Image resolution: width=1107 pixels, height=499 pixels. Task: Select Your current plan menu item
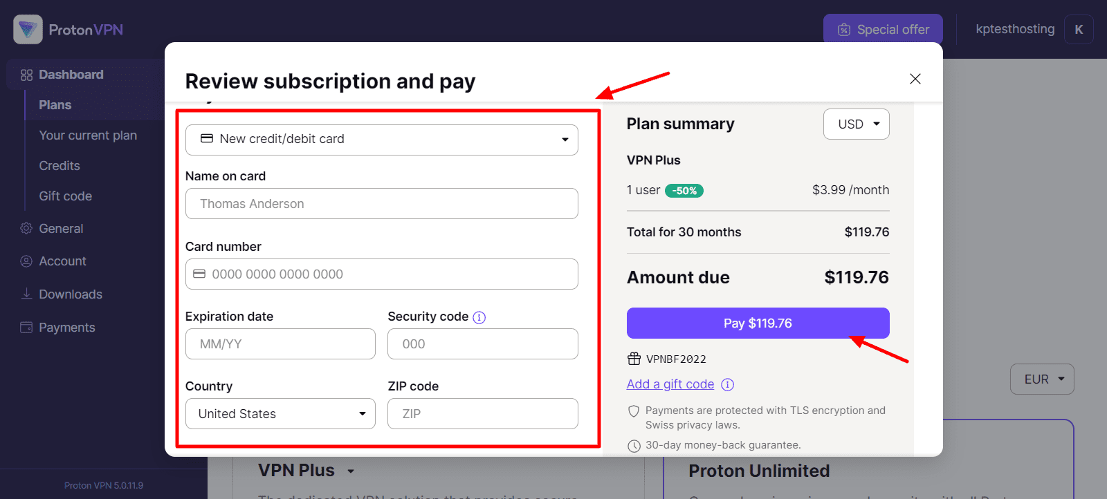coord(88,135)
